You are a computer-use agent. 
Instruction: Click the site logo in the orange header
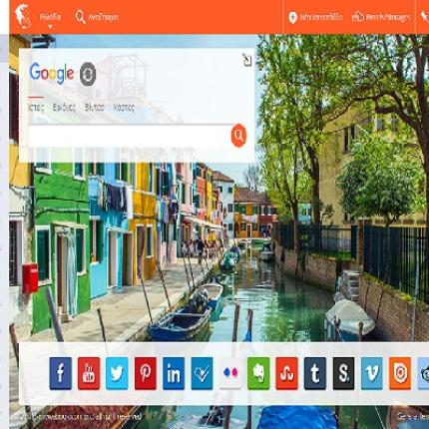[23, 16]
